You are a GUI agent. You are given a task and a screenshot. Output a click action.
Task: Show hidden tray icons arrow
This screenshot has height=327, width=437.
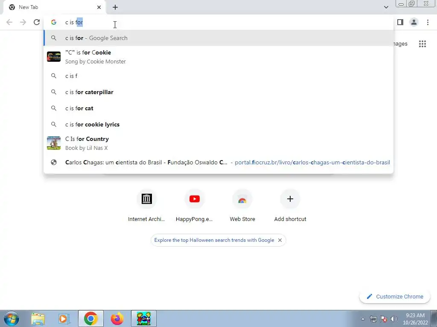[363, 319]
